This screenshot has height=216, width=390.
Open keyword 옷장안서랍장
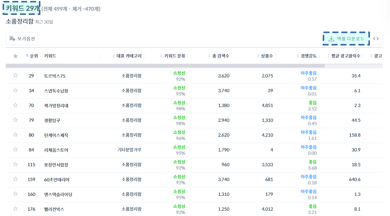point(56,165)
